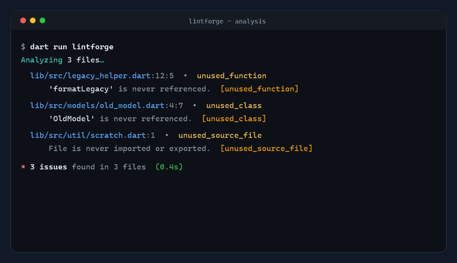The height and width of the screenshot is (263, 457).
Task: Click the message 'File is never imported or exported.'
Action: coord(129,149)
